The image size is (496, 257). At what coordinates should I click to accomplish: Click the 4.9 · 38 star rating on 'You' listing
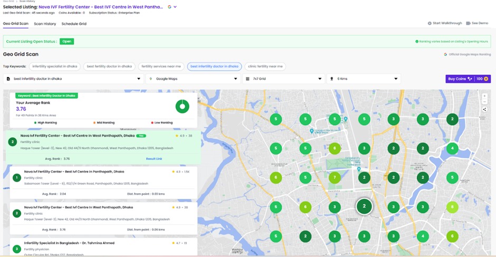[184, 136]
